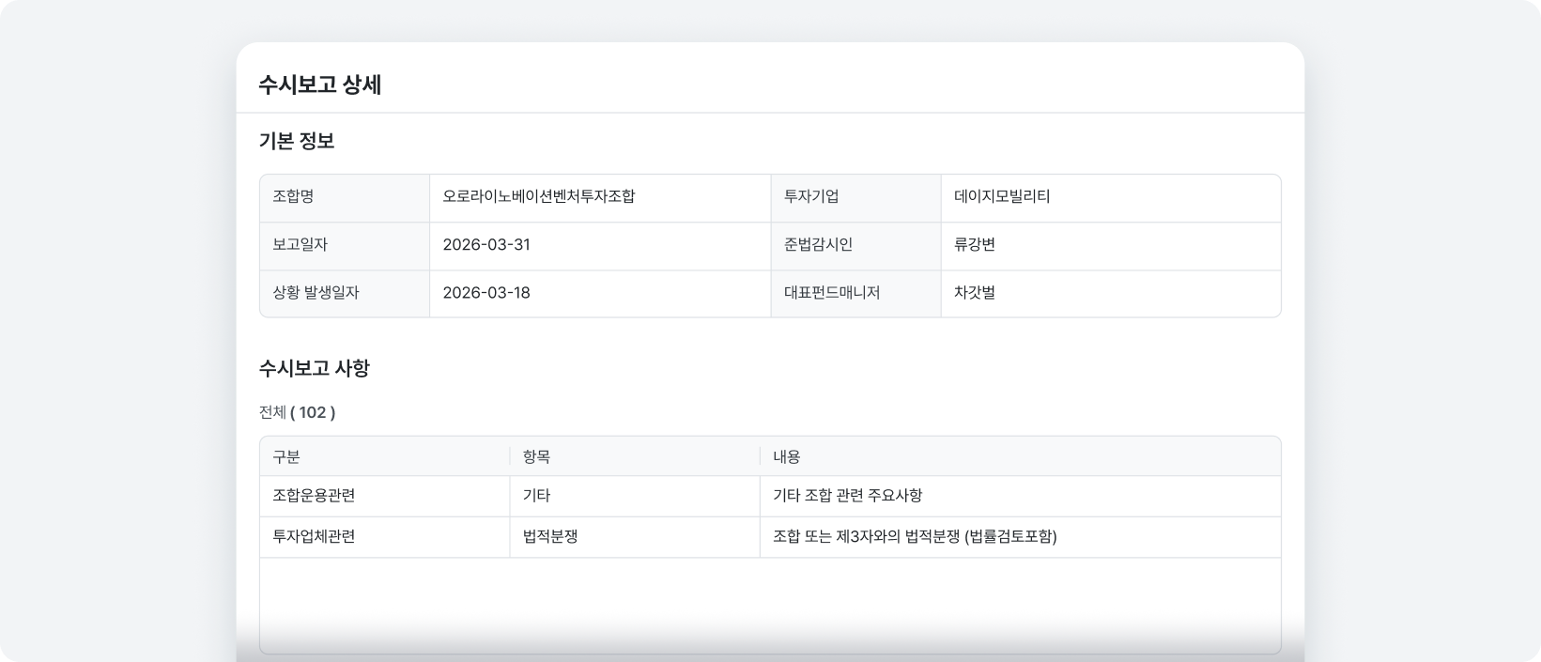Click 기타 조합 관련 주요사항 content

point(847,496)
